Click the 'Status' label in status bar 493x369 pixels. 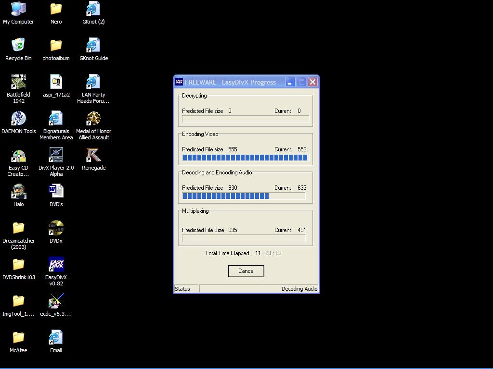tap(182, 289)
